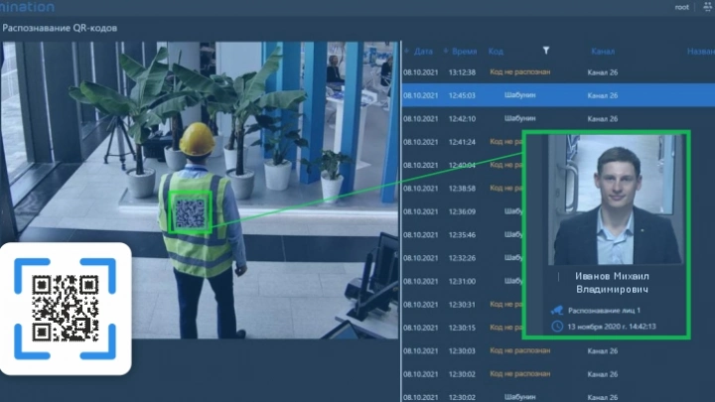Click the filter funnel icon in Код column

click(x=546, y=50)
